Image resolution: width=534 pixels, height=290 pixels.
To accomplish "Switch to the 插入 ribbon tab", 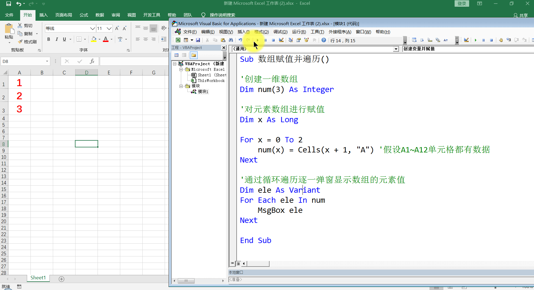I will click(x=43, y=15).
